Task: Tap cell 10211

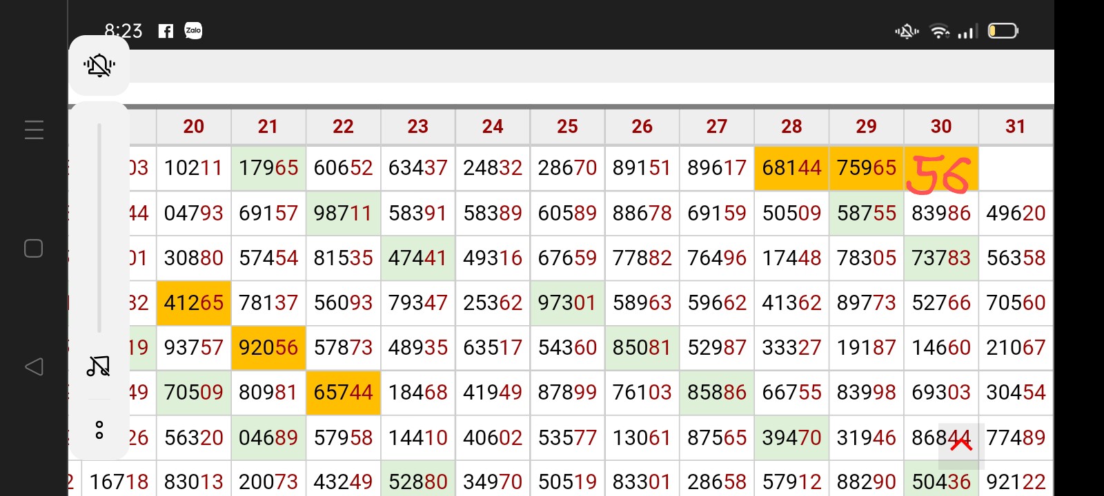Action: 194,168
